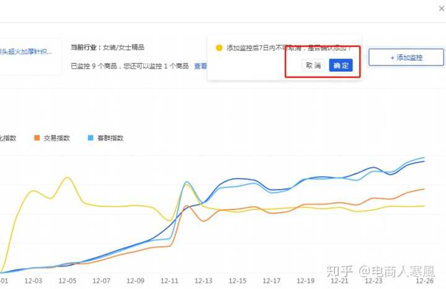
Task: Click the 12-13 date on the x-axis
Action: (203, 280)
